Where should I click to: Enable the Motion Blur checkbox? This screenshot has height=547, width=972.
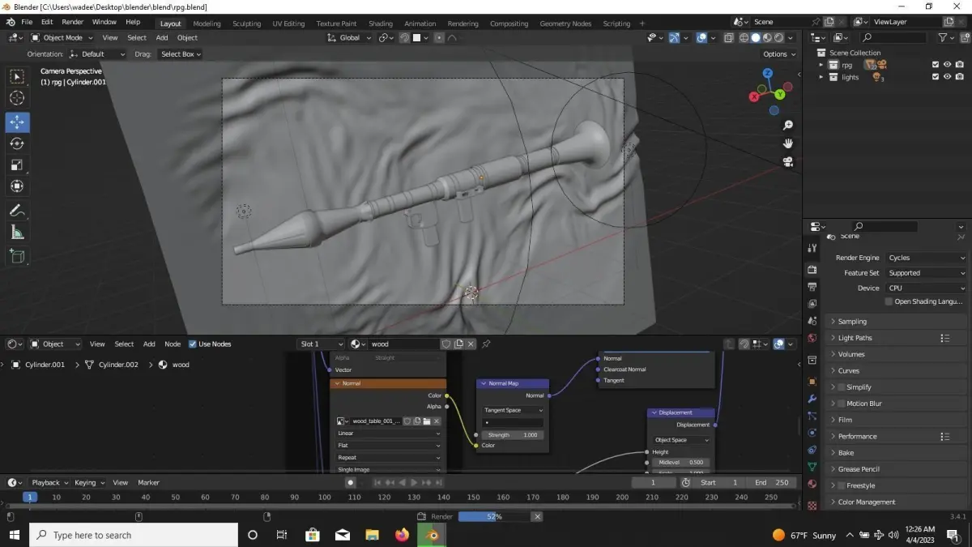point(841,404)
